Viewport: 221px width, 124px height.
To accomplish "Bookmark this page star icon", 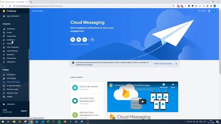I will tap(173, 6).
